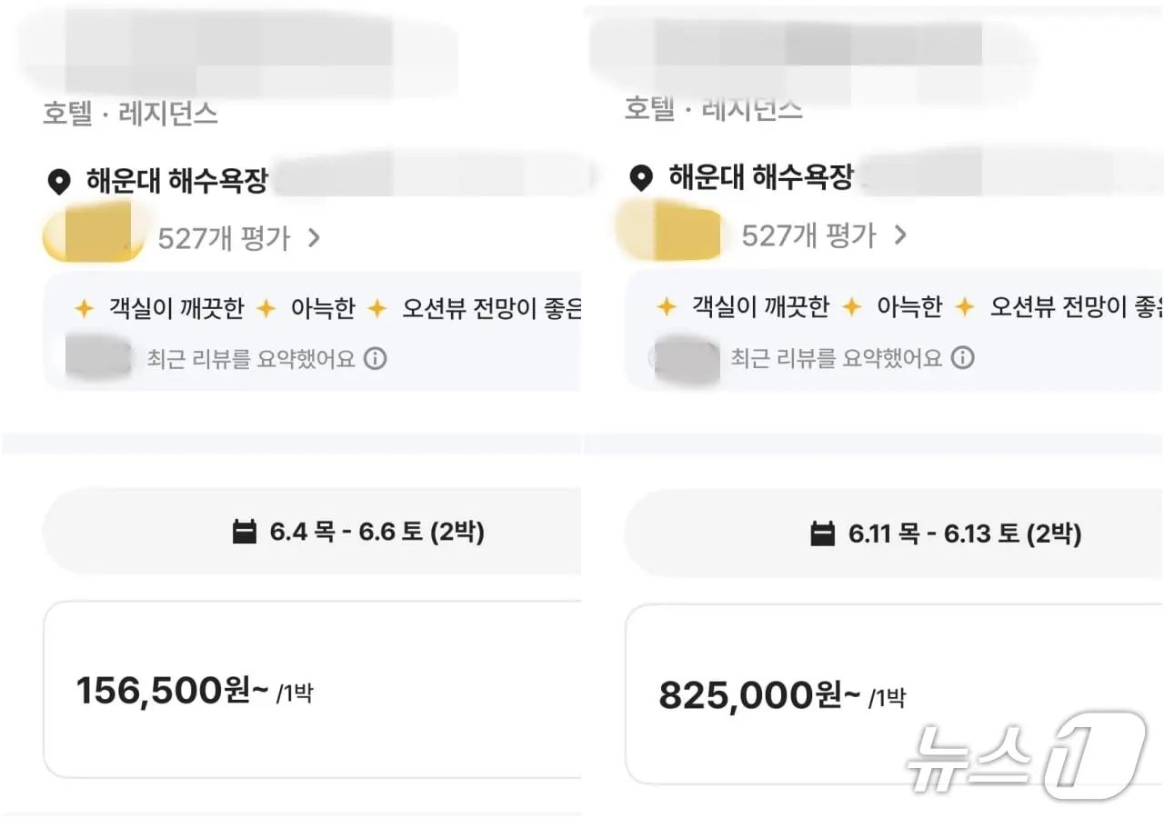This screenshot has width=1164, height=818.
Task: Click the location pin icon on the right listing
Action: (x=642, y=178)
